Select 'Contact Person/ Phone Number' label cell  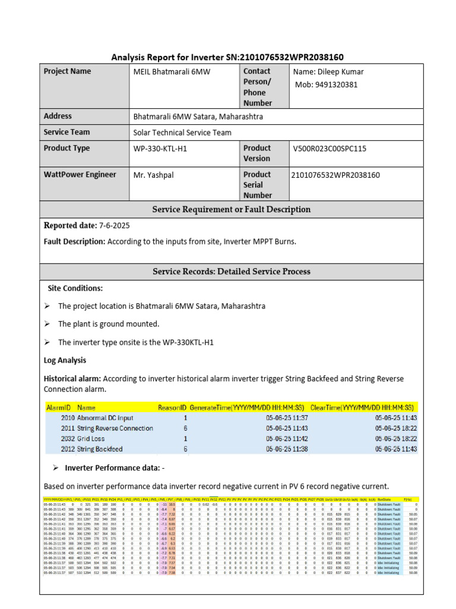tap(264, 86)
